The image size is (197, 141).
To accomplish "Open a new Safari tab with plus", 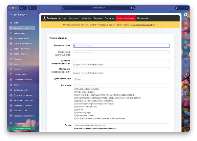I will click(182, 8).
